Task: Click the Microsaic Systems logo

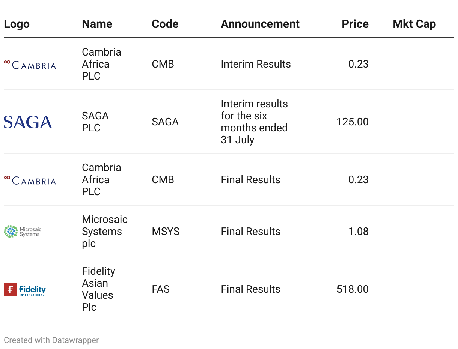Action: [x=23, y=231]
